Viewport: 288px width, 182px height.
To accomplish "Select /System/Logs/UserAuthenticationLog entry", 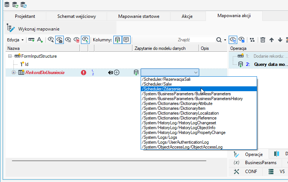I will [199, 142].
